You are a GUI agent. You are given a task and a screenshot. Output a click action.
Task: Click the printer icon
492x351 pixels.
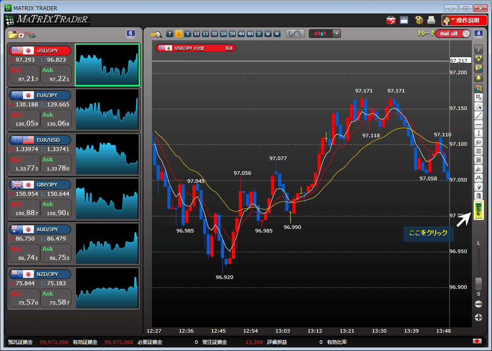pyautogui.click(x=431, y=21)
